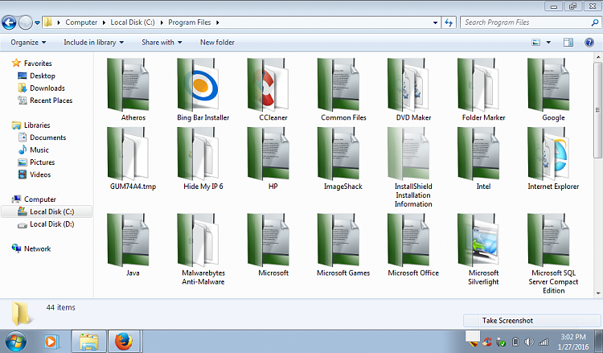
Task: Open the Microsoft Office folder
Action: [x=413, y=245]
